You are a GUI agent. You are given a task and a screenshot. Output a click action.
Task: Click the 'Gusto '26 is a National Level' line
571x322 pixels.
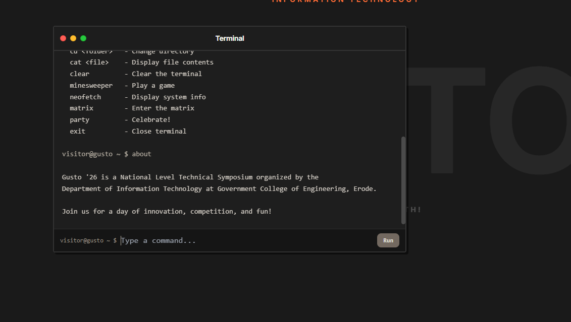tap(190, 177)
